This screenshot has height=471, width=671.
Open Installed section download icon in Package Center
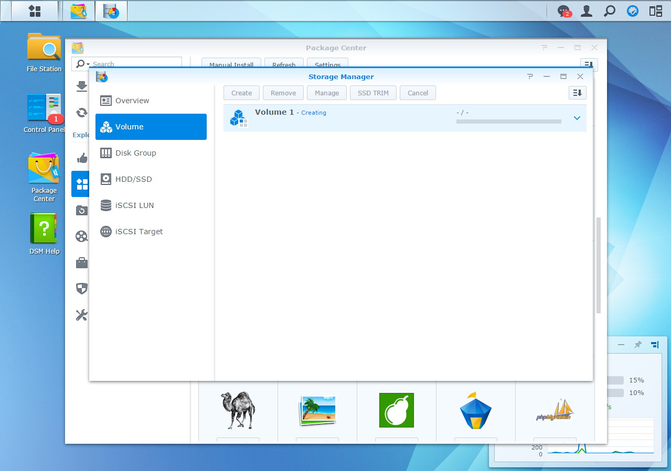(x=82, y=85)
